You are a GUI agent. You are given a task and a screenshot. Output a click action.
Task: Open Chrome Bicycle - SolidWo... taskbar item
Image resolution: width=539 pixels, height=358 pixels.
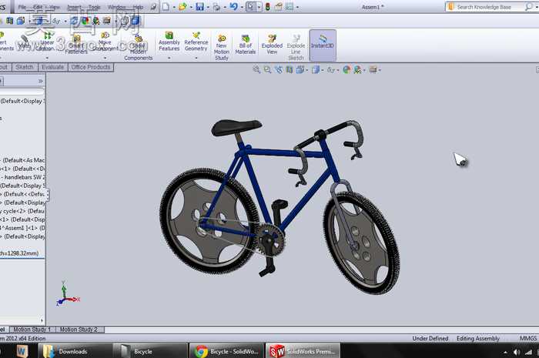click(226, 351)
